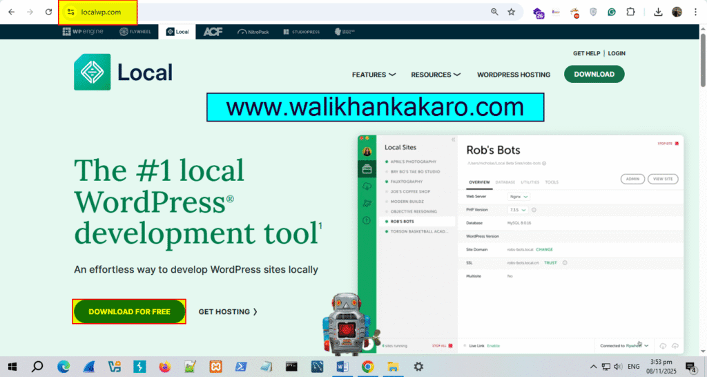Show browser downloads

(x=658, y=12)
